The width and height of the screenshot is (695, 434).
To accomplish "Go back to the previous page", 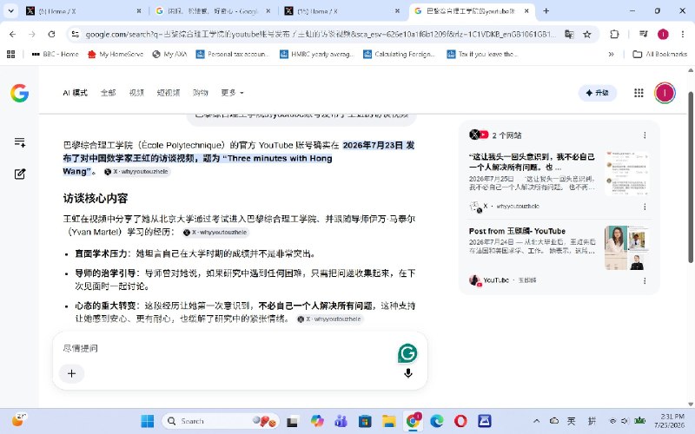I will tap(12, 34).
